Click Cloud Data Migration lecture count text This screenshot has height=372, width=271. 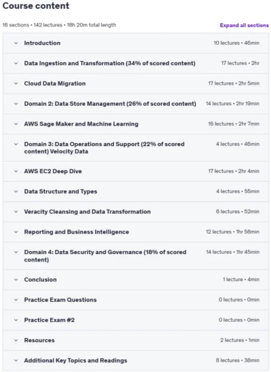coord(221,83)
